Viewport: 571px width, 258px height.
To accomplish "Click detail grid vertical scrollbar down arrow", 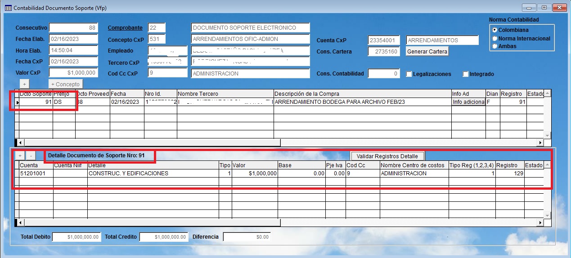I will point(548,215).
